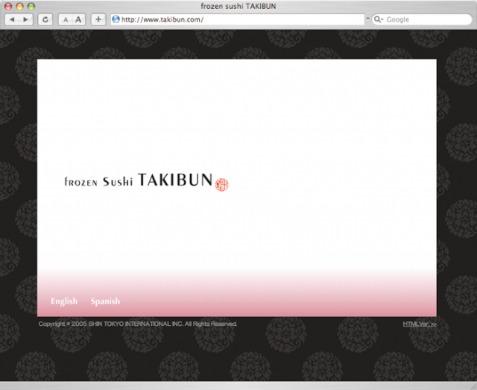
Task: Open the search magnifier dropdown in Google field
Action: (378, 19)
